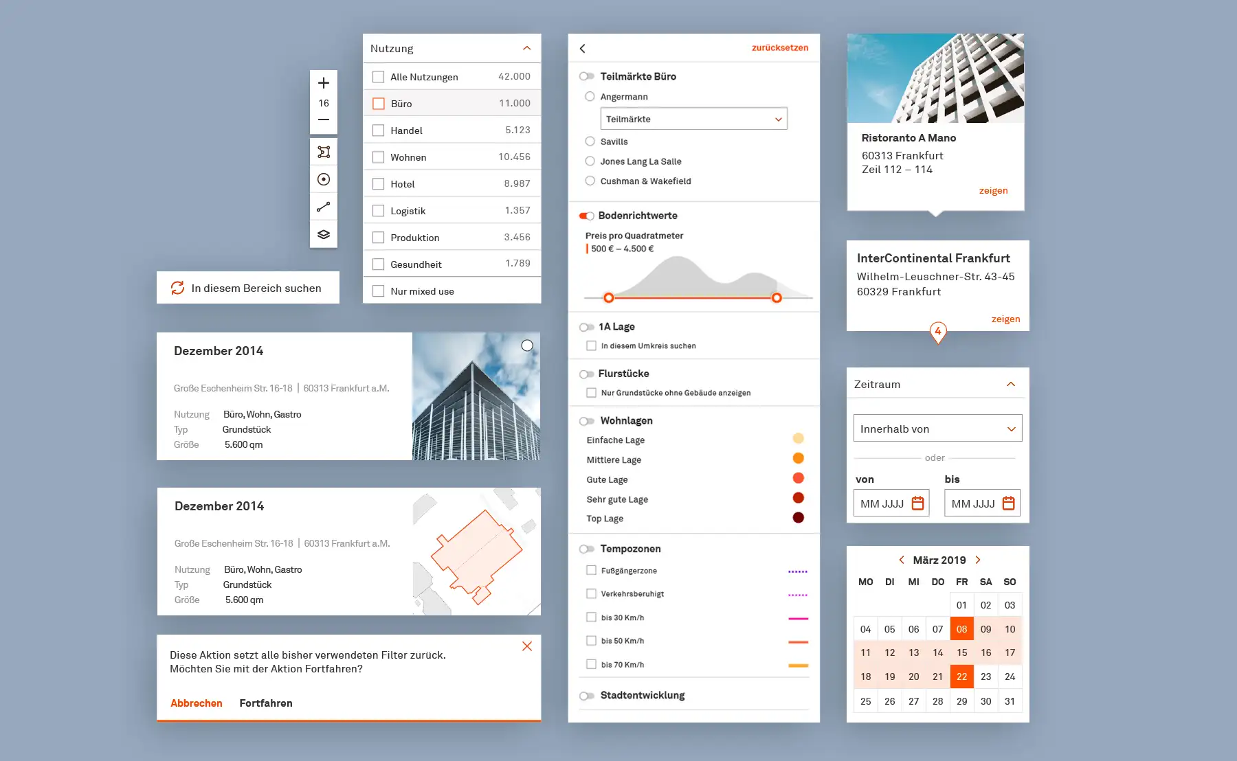This screenshot has height=761, width=1237.
Task: Check the Logistik checkbox
Action: 378,211
